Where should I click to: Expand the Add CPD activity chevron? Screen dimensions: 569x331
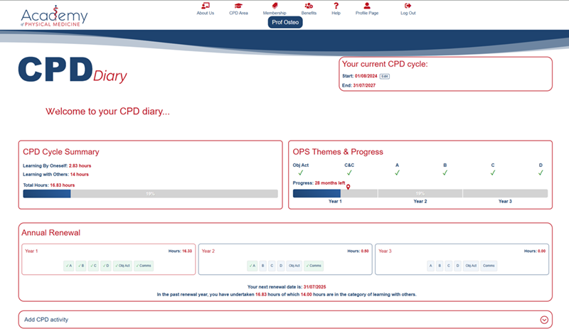(544, 320)
